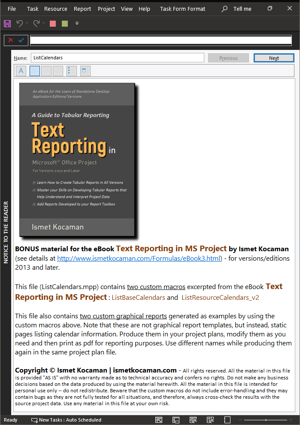Open the File menu
Image resolution: width=300 pixels, height=425 pixels.
click(x=12, y=9)
